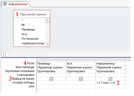Uncheck Вывод на экран for Інформатика column

[110, 79]
